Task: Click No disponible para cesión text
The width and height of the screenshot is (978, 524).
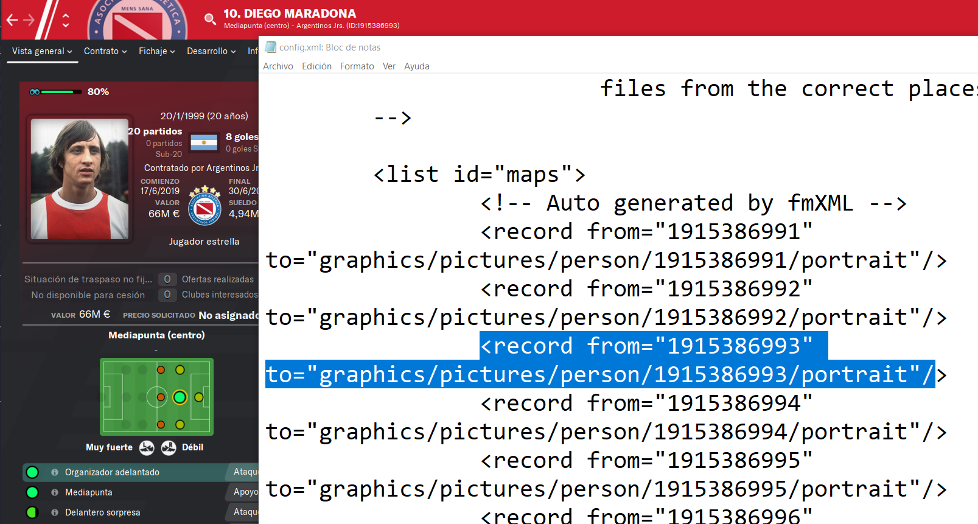Action: (x=88, y=295)
